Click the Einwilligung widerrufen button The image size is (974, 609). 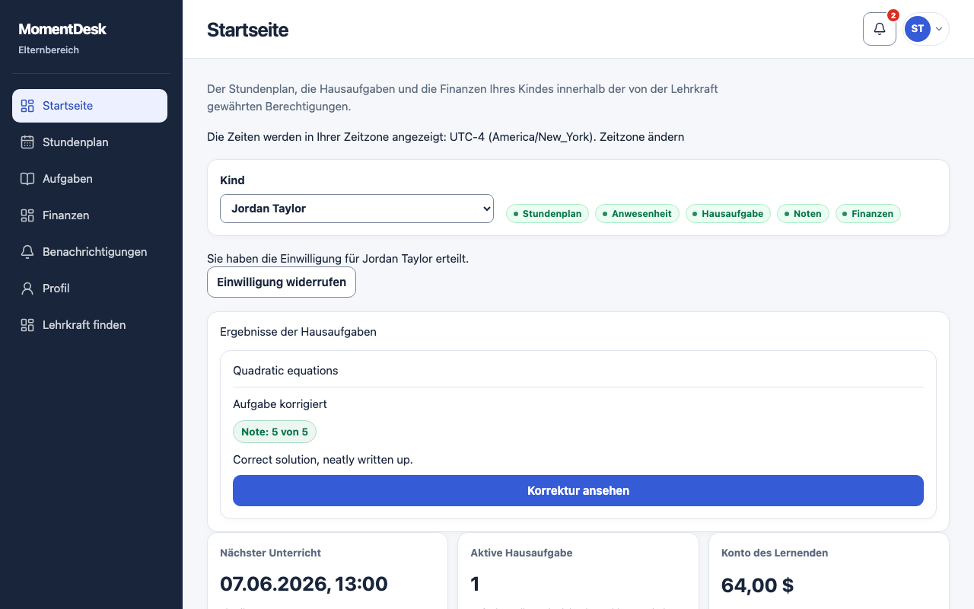tap(282, 282)
